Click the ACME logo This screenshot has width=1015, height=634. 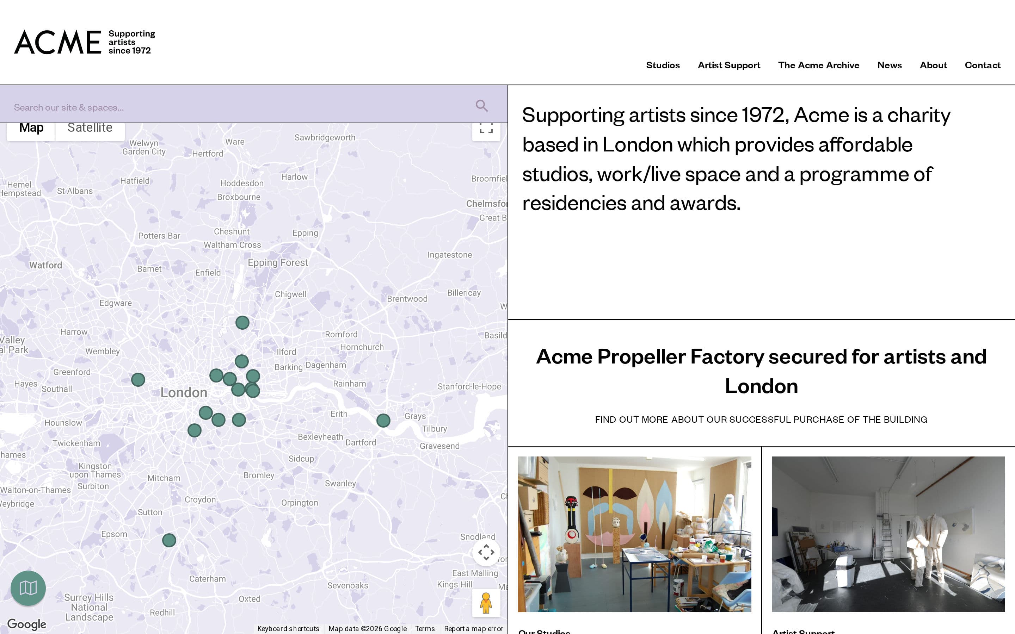(x=85, y=42)
